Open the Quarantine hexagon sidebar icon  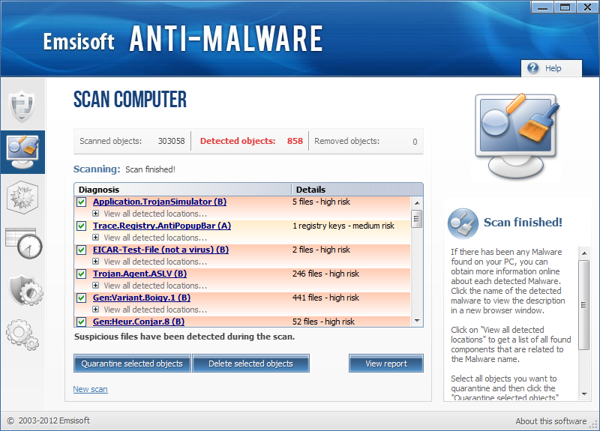coord(22,197)
